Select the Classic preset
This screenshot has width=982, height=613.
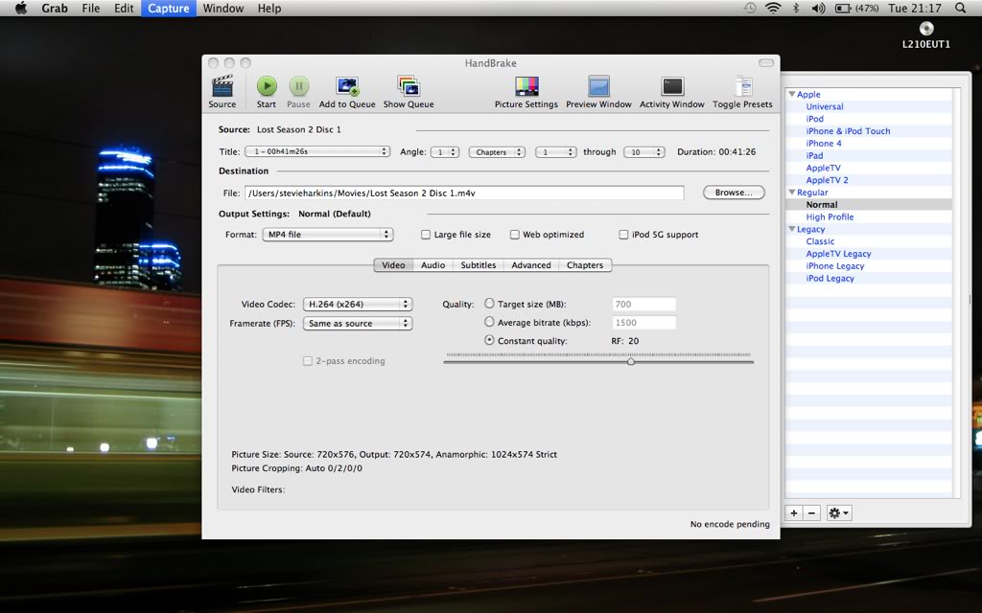tap(820, 241)
